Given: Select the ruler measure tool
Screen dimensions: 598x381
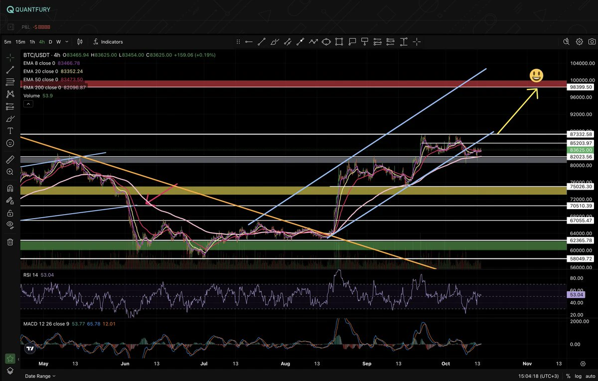Looking at the screenshot, I should [x=10, y=160].
